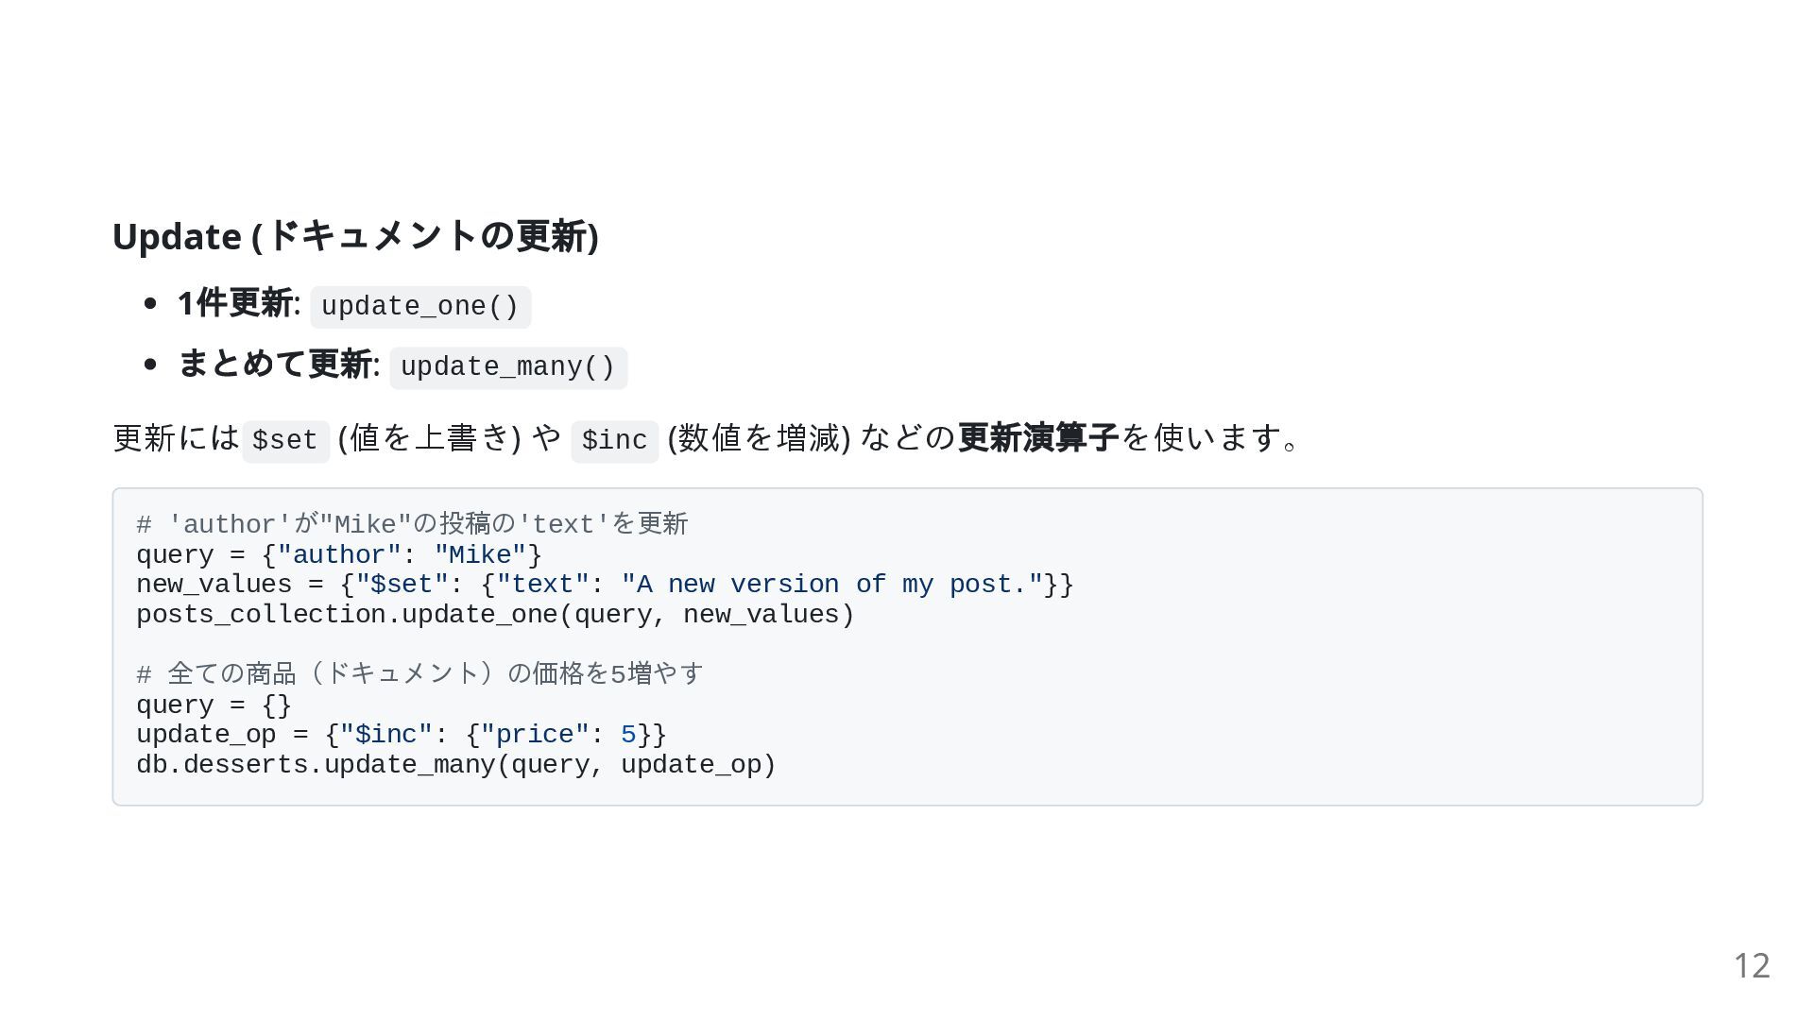The image size is (1814, 1020).
Task: Click the posts_collection.update_one call line
Action: pos(495,615)
